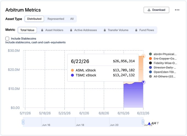Download the Arbitrum Metrics data

pos(156,10)
